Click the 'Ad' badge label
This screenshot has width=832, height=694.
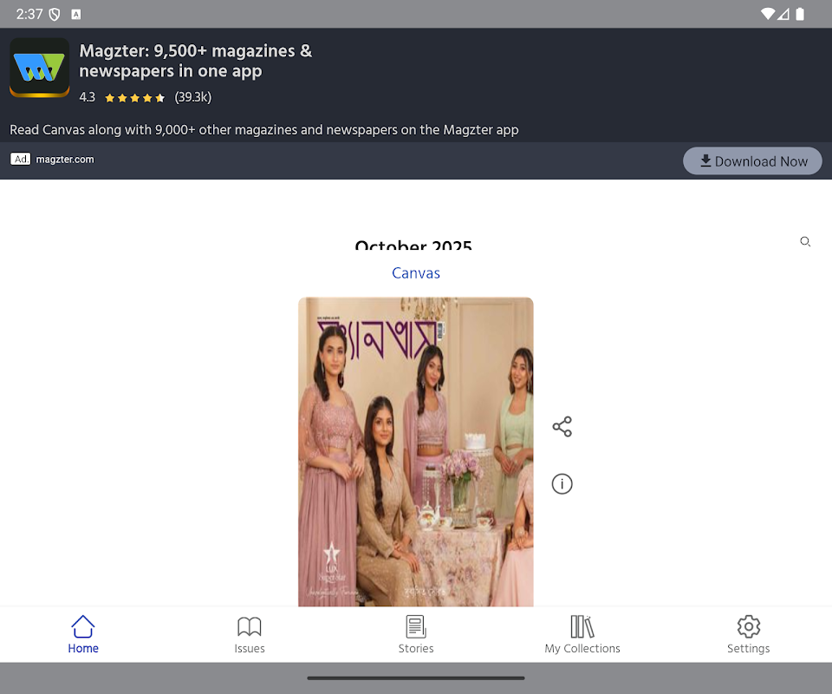21,160
